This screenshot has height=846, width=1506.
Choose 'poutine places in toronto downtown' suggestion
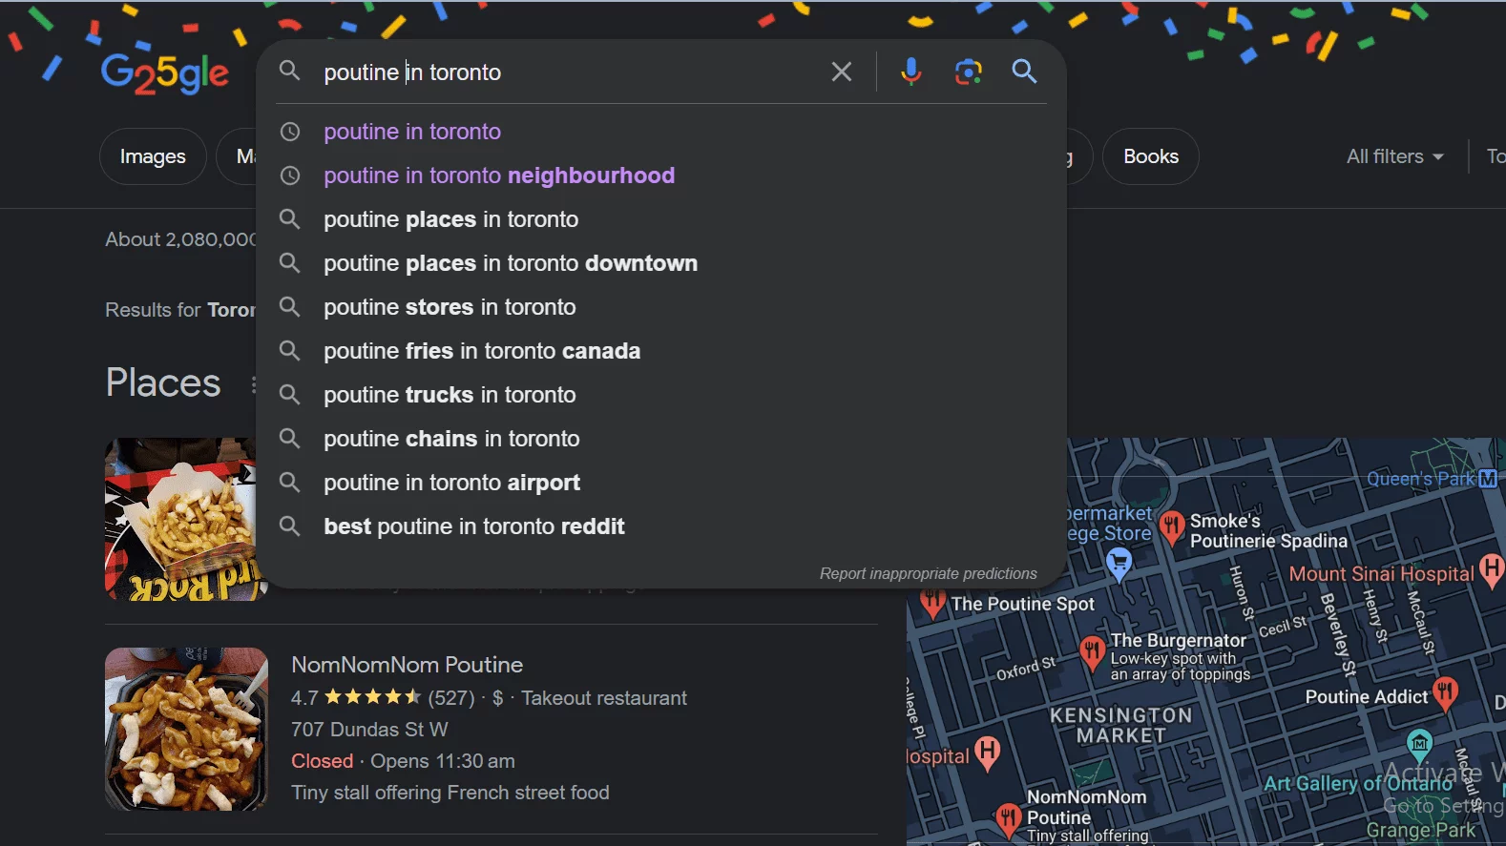pos(511,263)
